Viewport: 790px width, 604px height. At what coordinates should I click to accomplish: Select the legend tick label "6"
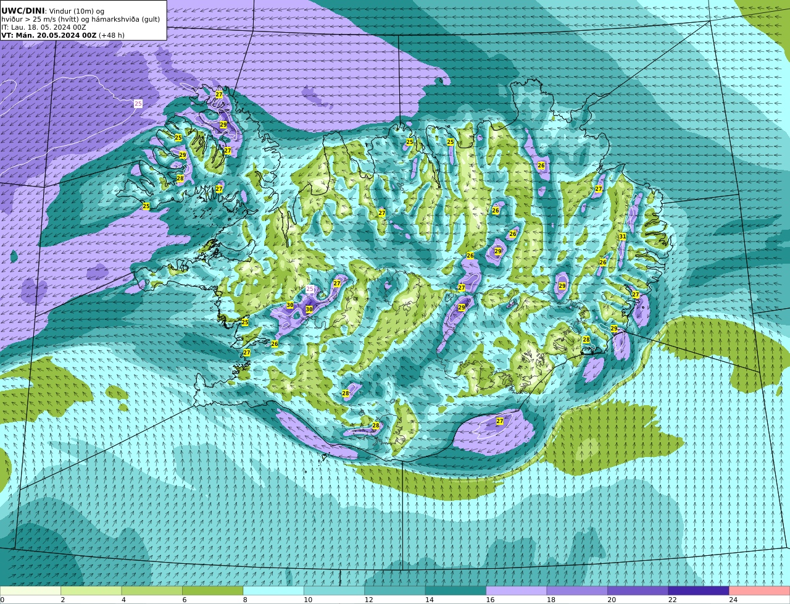[185, 600]
